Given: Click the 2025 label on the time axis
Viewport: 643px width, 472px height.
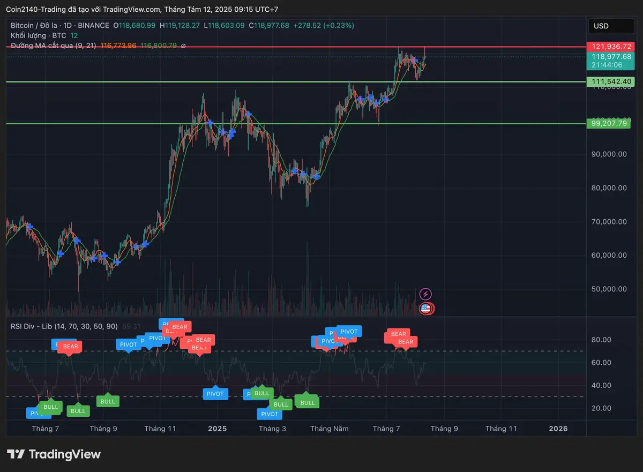Looking at the screenshot, I should coord(216,429).
